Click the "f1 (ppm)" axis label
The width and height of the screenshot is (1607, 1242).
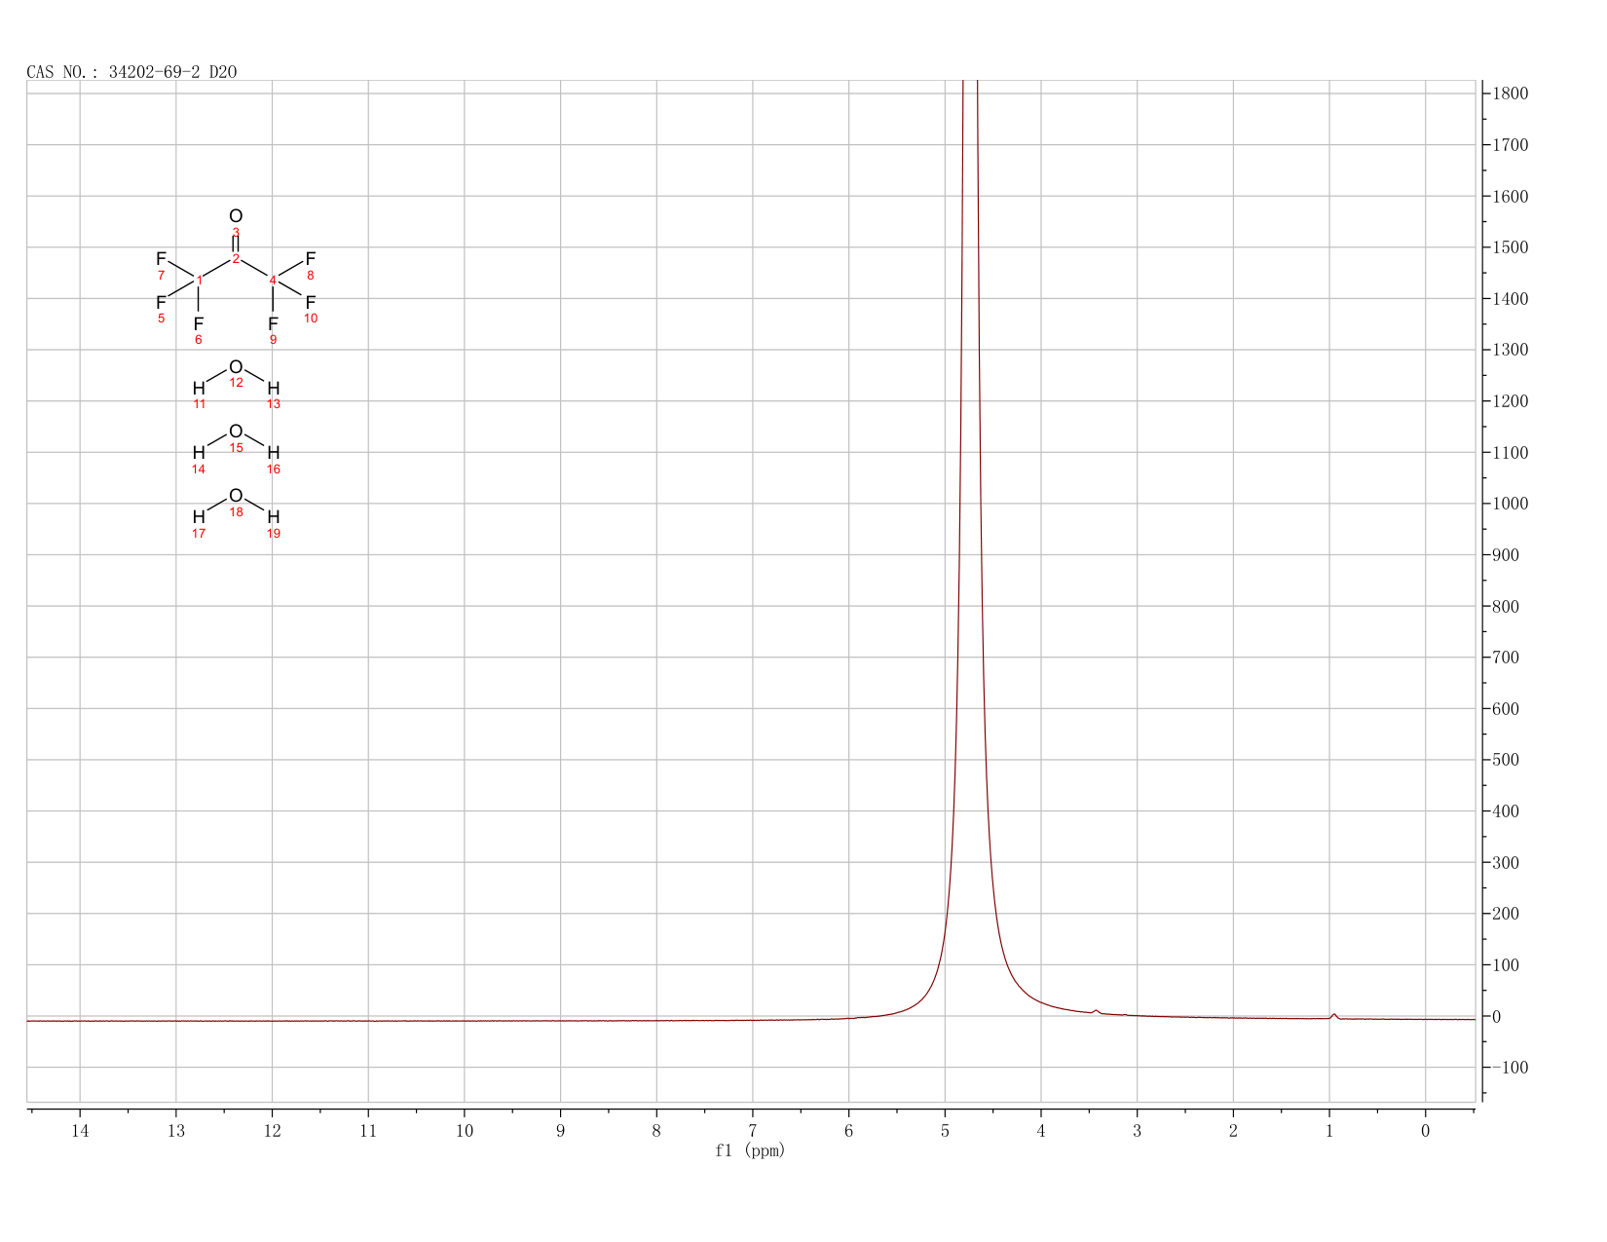pos(750,1150)
